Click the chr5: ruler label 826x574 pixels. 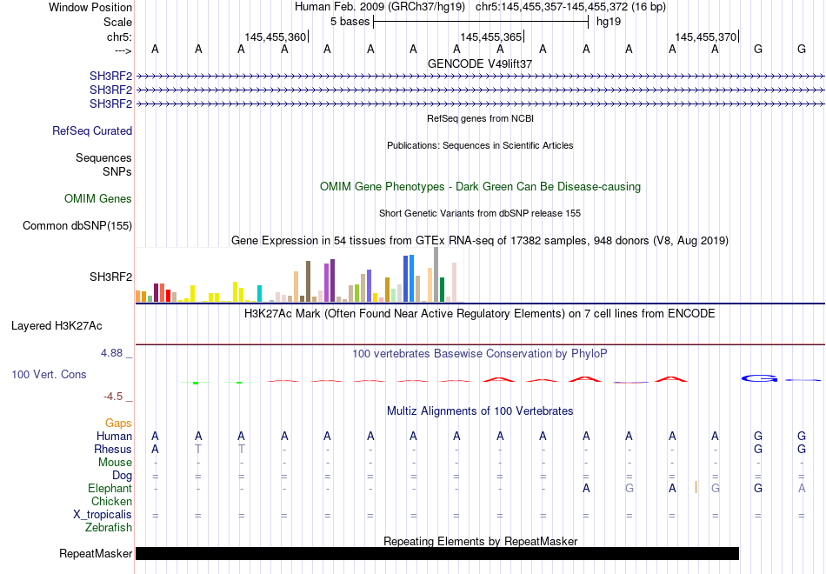tap(119, 37)
